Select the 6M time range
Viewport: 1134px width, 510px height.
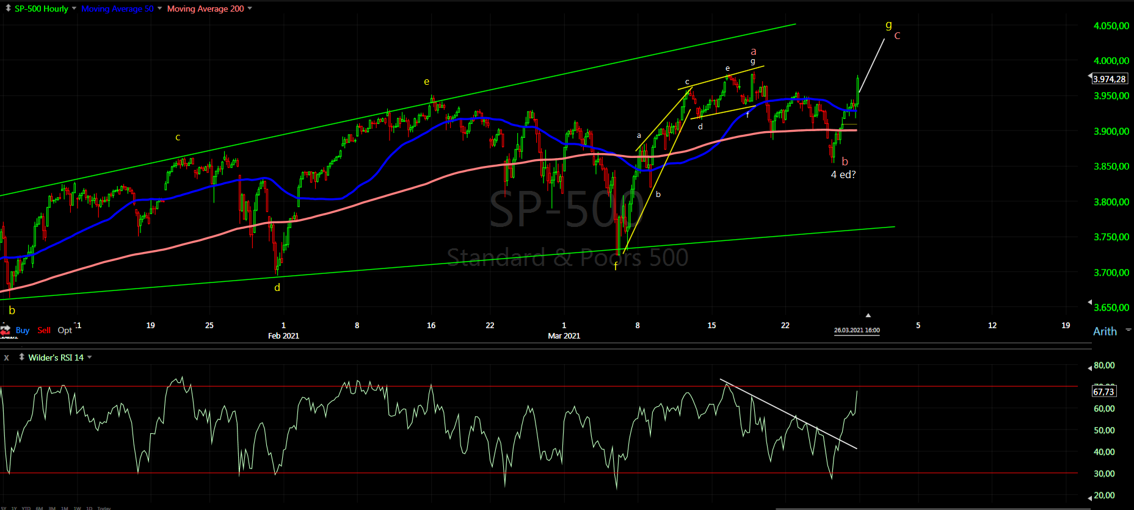pyautogui.click(x=39, y=508)
